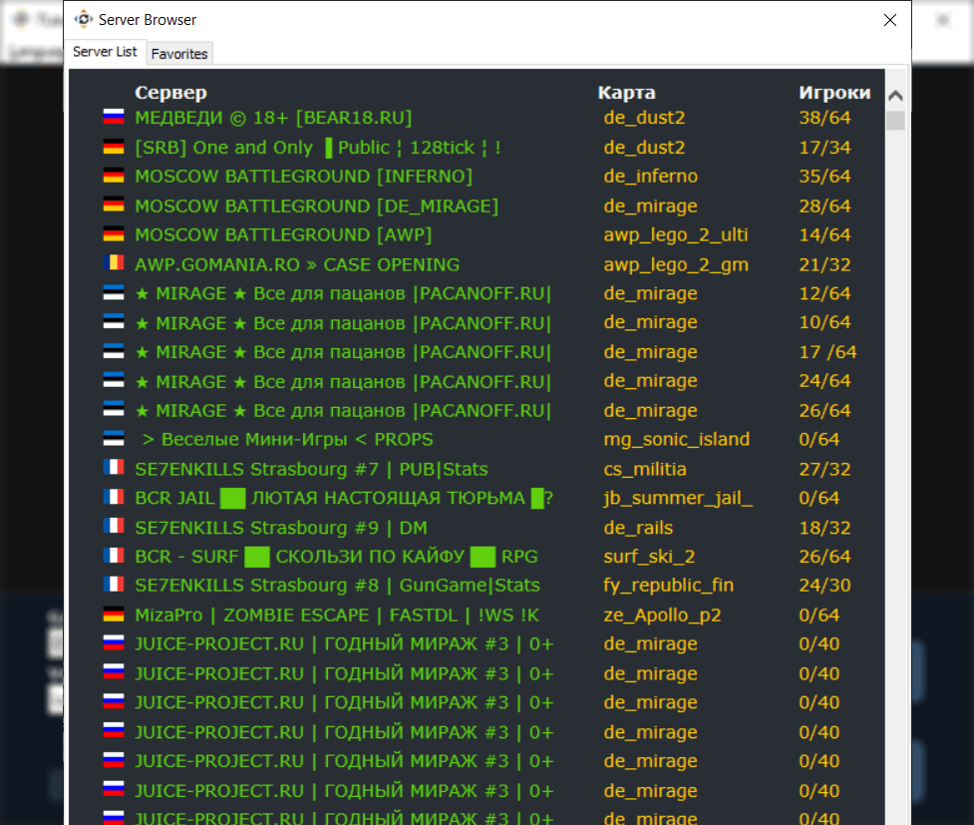Click the flag of the PACANOFF.RU server with 10/64 players

coord(114,322)
